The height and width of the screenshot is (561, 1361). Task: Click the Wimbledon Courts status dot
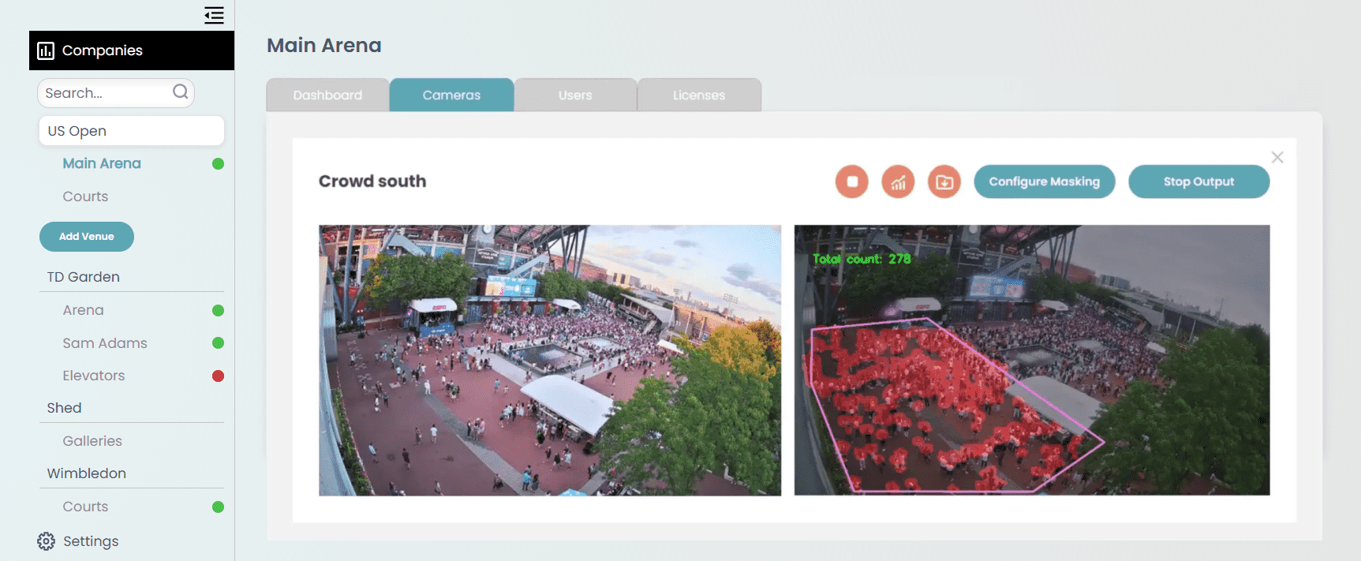[219, 507]
